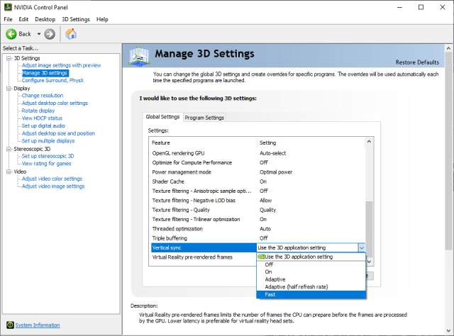Viewport: 454px width, 336px height.
Task: Collapse the 3D Settings tree node
Action: pos(9,58)
